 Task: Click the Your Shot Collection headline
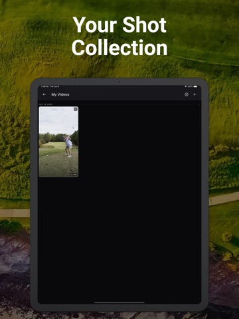pyautogui.click(x=119, y=36)
